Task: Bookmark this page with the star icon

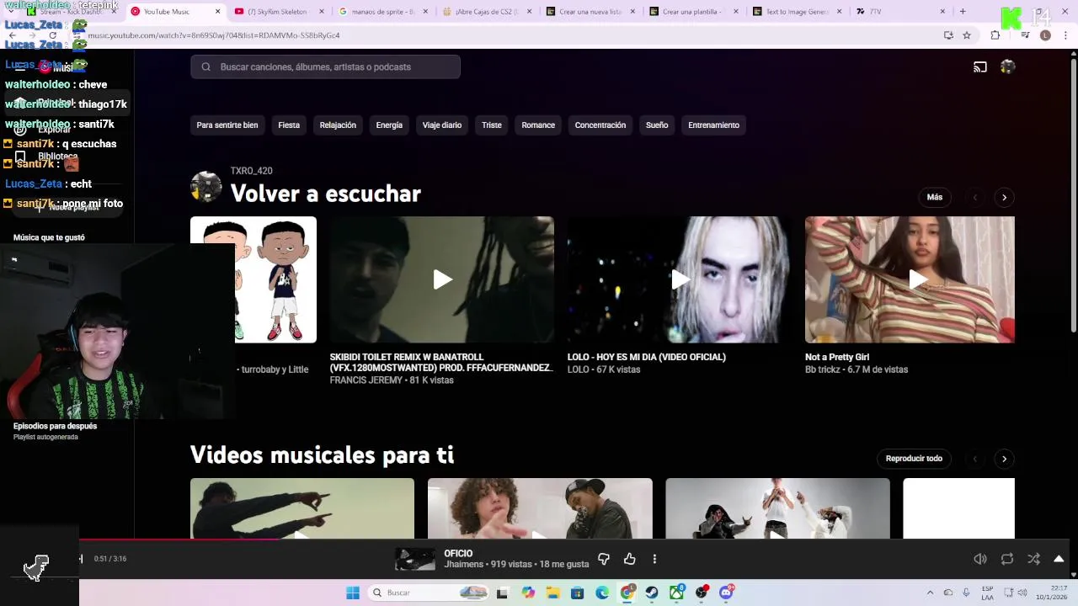Action: [967, 35]
